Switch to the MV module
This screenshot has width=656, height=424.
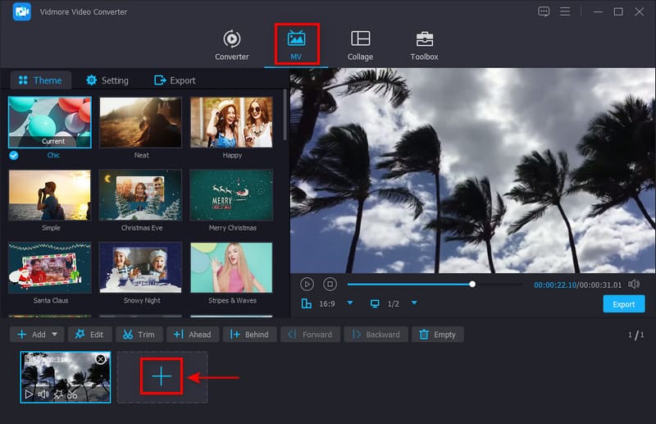[296, 45]
